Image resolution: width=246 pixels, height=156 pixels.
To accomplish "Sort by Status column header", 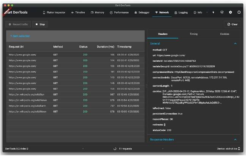I will click(83, 47).
